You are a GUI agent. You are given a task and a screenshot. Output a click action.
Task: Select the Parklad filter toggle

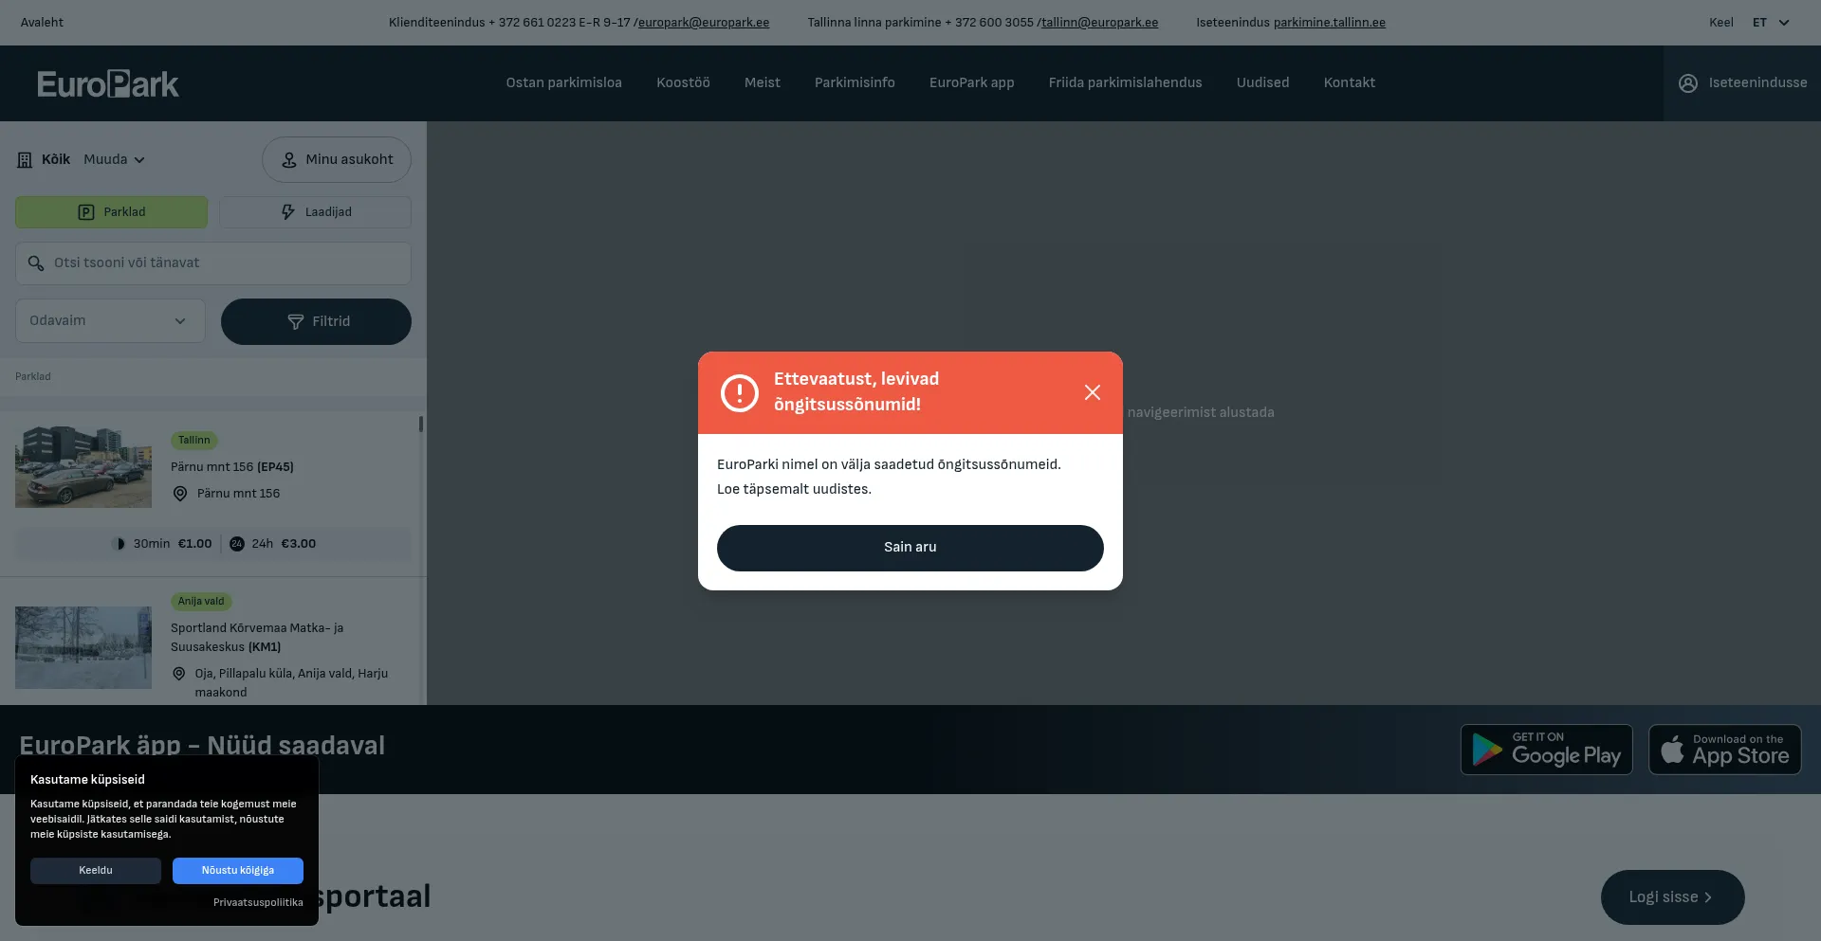[111, 212]
